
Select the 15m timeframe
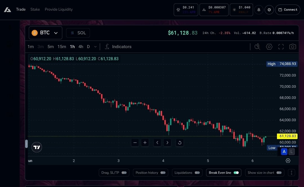(62, 47)
